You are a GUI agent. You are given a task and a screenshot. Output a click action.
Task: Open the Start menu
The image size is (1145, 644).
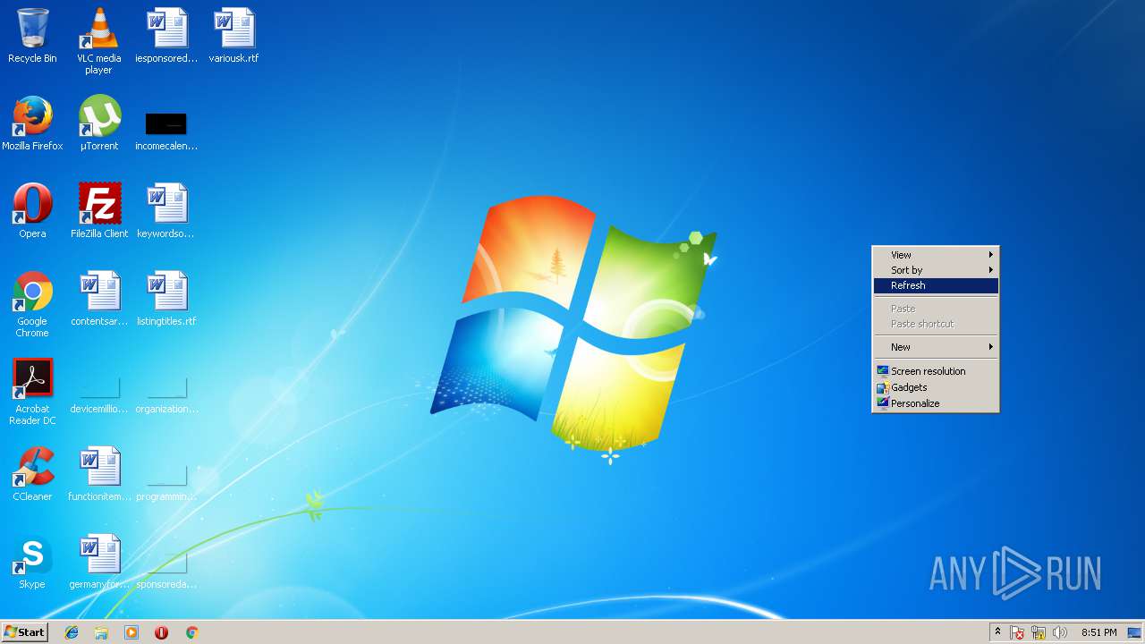click(x=25, y=632)
